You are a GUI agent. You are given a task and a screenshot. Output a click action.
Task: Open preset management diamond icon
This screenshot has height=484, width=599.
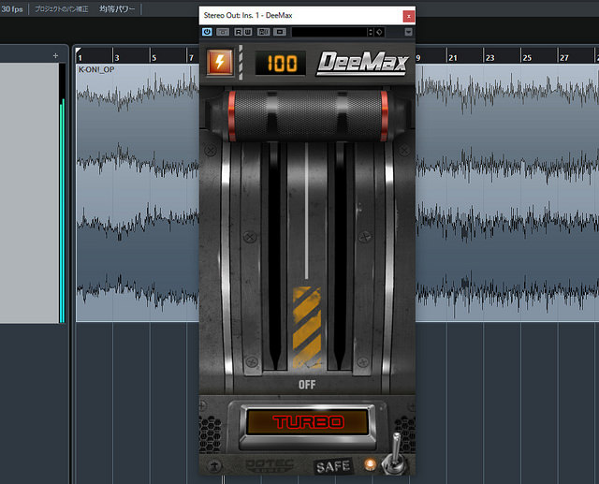pyautogui.click(x=379, y=32)
